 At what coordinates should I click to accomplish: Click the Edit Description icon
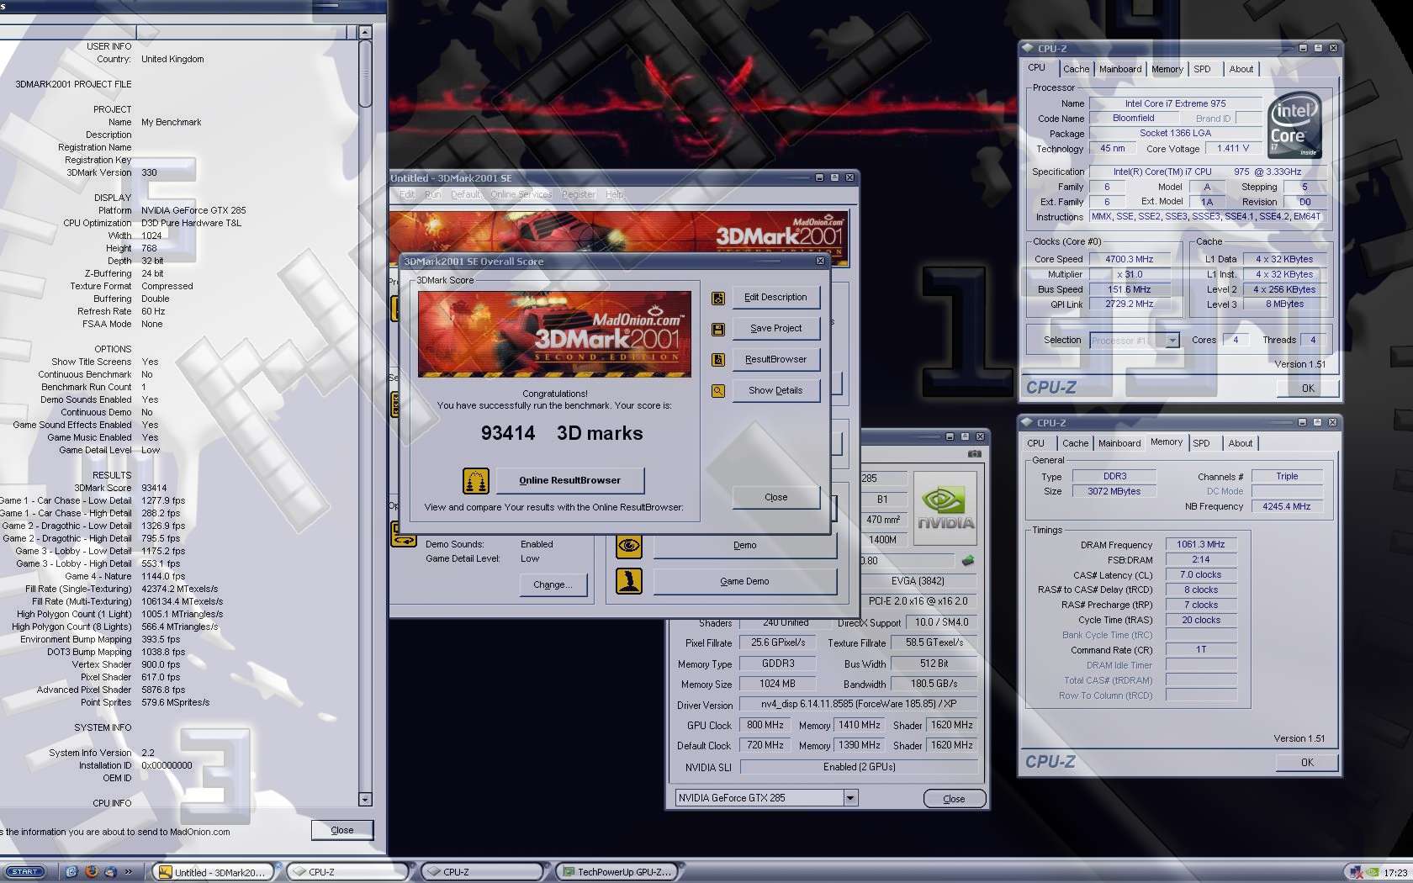coord(717,298)
